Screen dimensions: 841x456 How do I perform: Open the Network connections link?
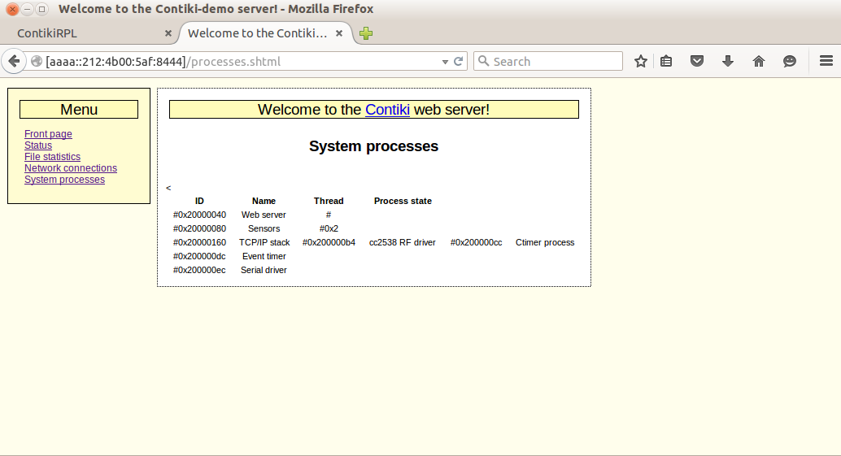[71, 168]
